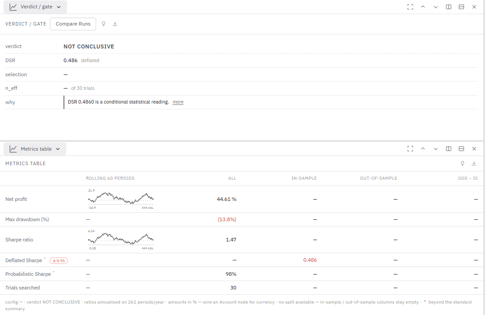The height and width of the screenshot is (315, 485).
Task: Click the DSR value 0.486 deflated
Action: tap(82, 61)
